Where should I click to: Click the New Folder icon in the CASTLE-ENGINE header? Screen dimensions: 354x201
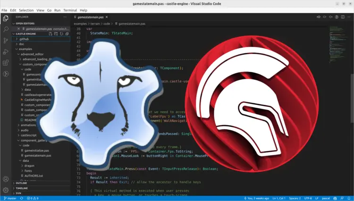pos(56,34)
